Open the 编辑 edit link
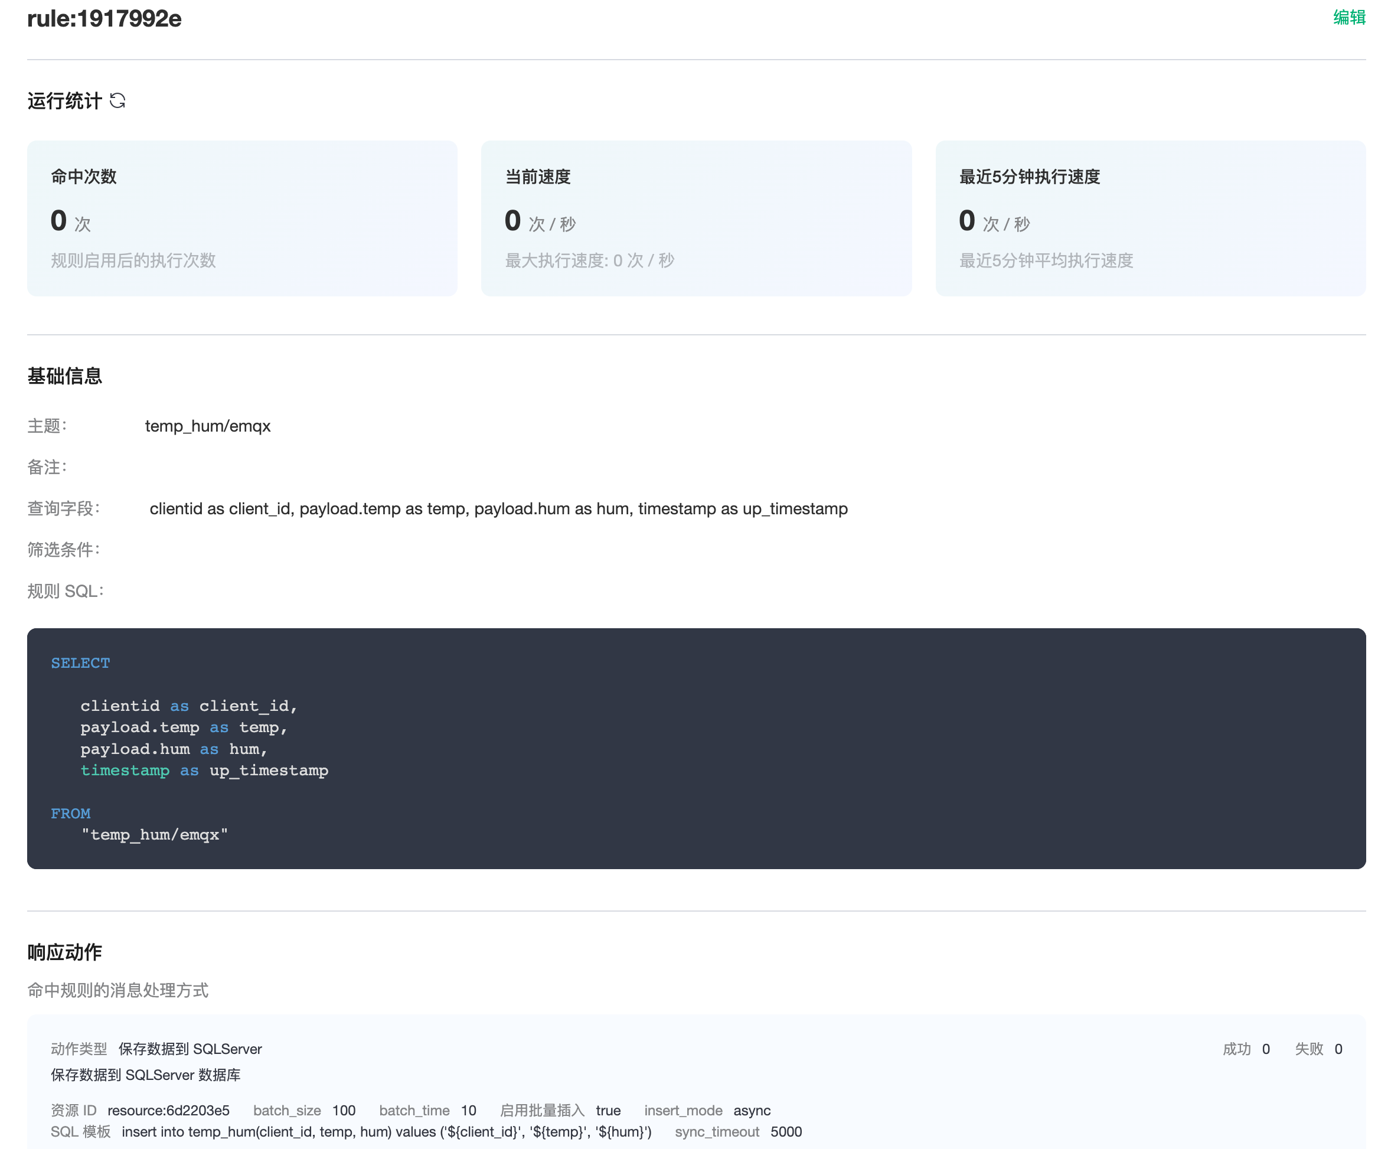 [1348, 17]
